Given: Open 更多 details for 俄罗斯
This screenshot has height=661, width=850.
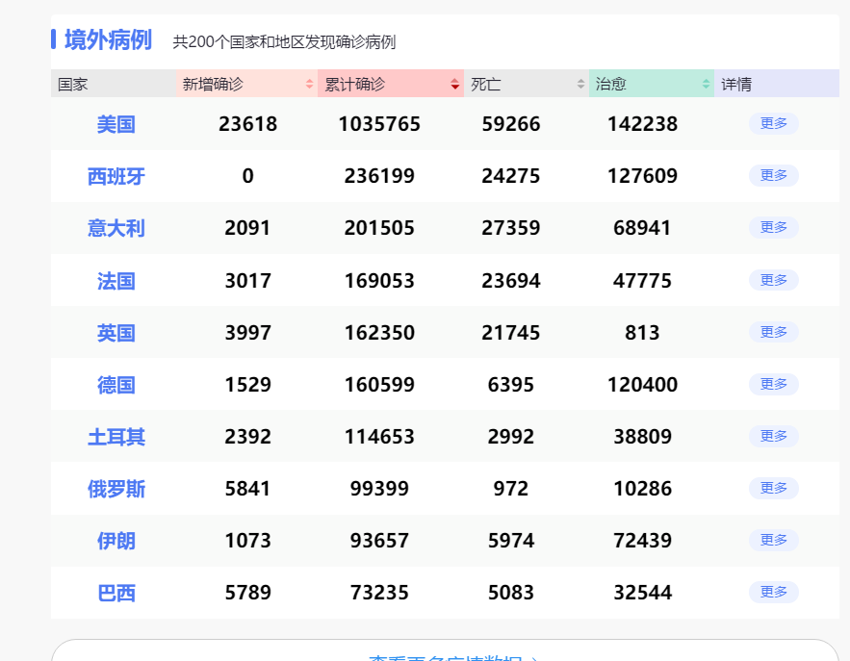Looking at the screenshot, I should pos(773,488).
